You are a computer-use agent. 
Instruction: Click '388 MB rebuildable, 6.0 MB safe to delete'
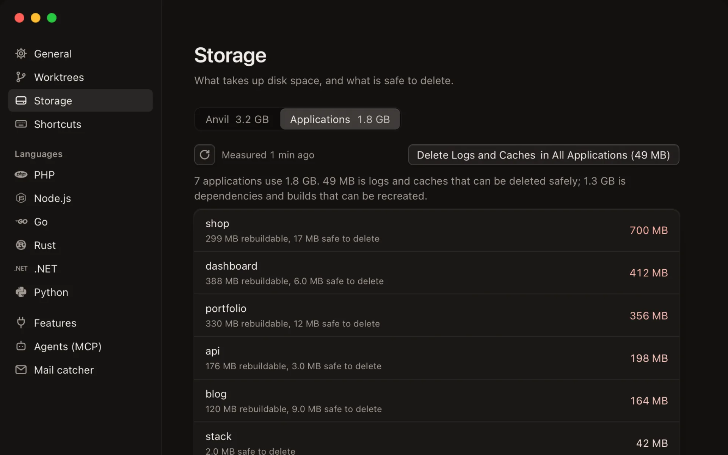[295, 281]
